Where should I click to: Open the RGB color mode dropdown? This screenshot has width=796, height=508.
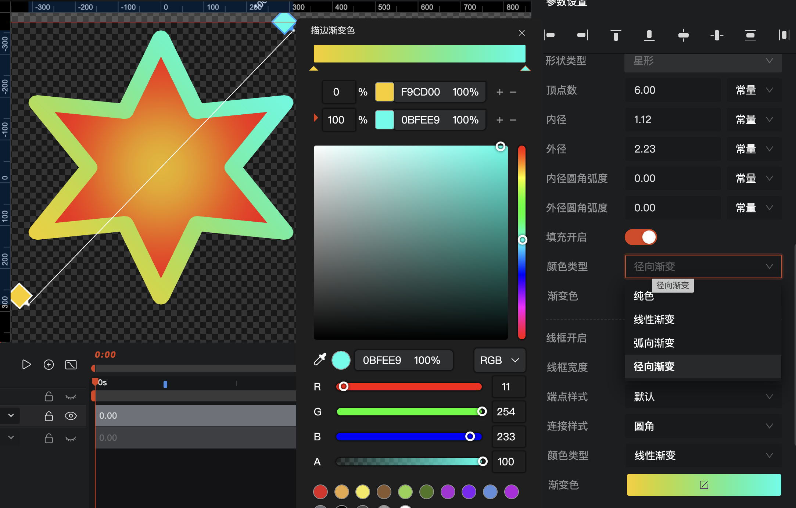click(x=499, y=360)
